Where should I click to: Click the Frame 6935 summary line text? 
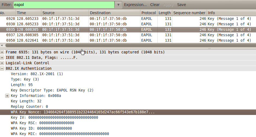[x=85, y=52]
